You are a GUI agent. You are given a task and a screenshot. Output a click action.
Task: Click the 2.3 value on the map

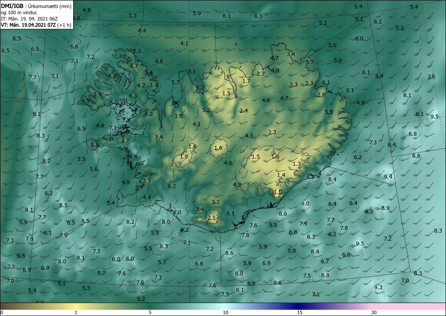(x=272, y=132)
